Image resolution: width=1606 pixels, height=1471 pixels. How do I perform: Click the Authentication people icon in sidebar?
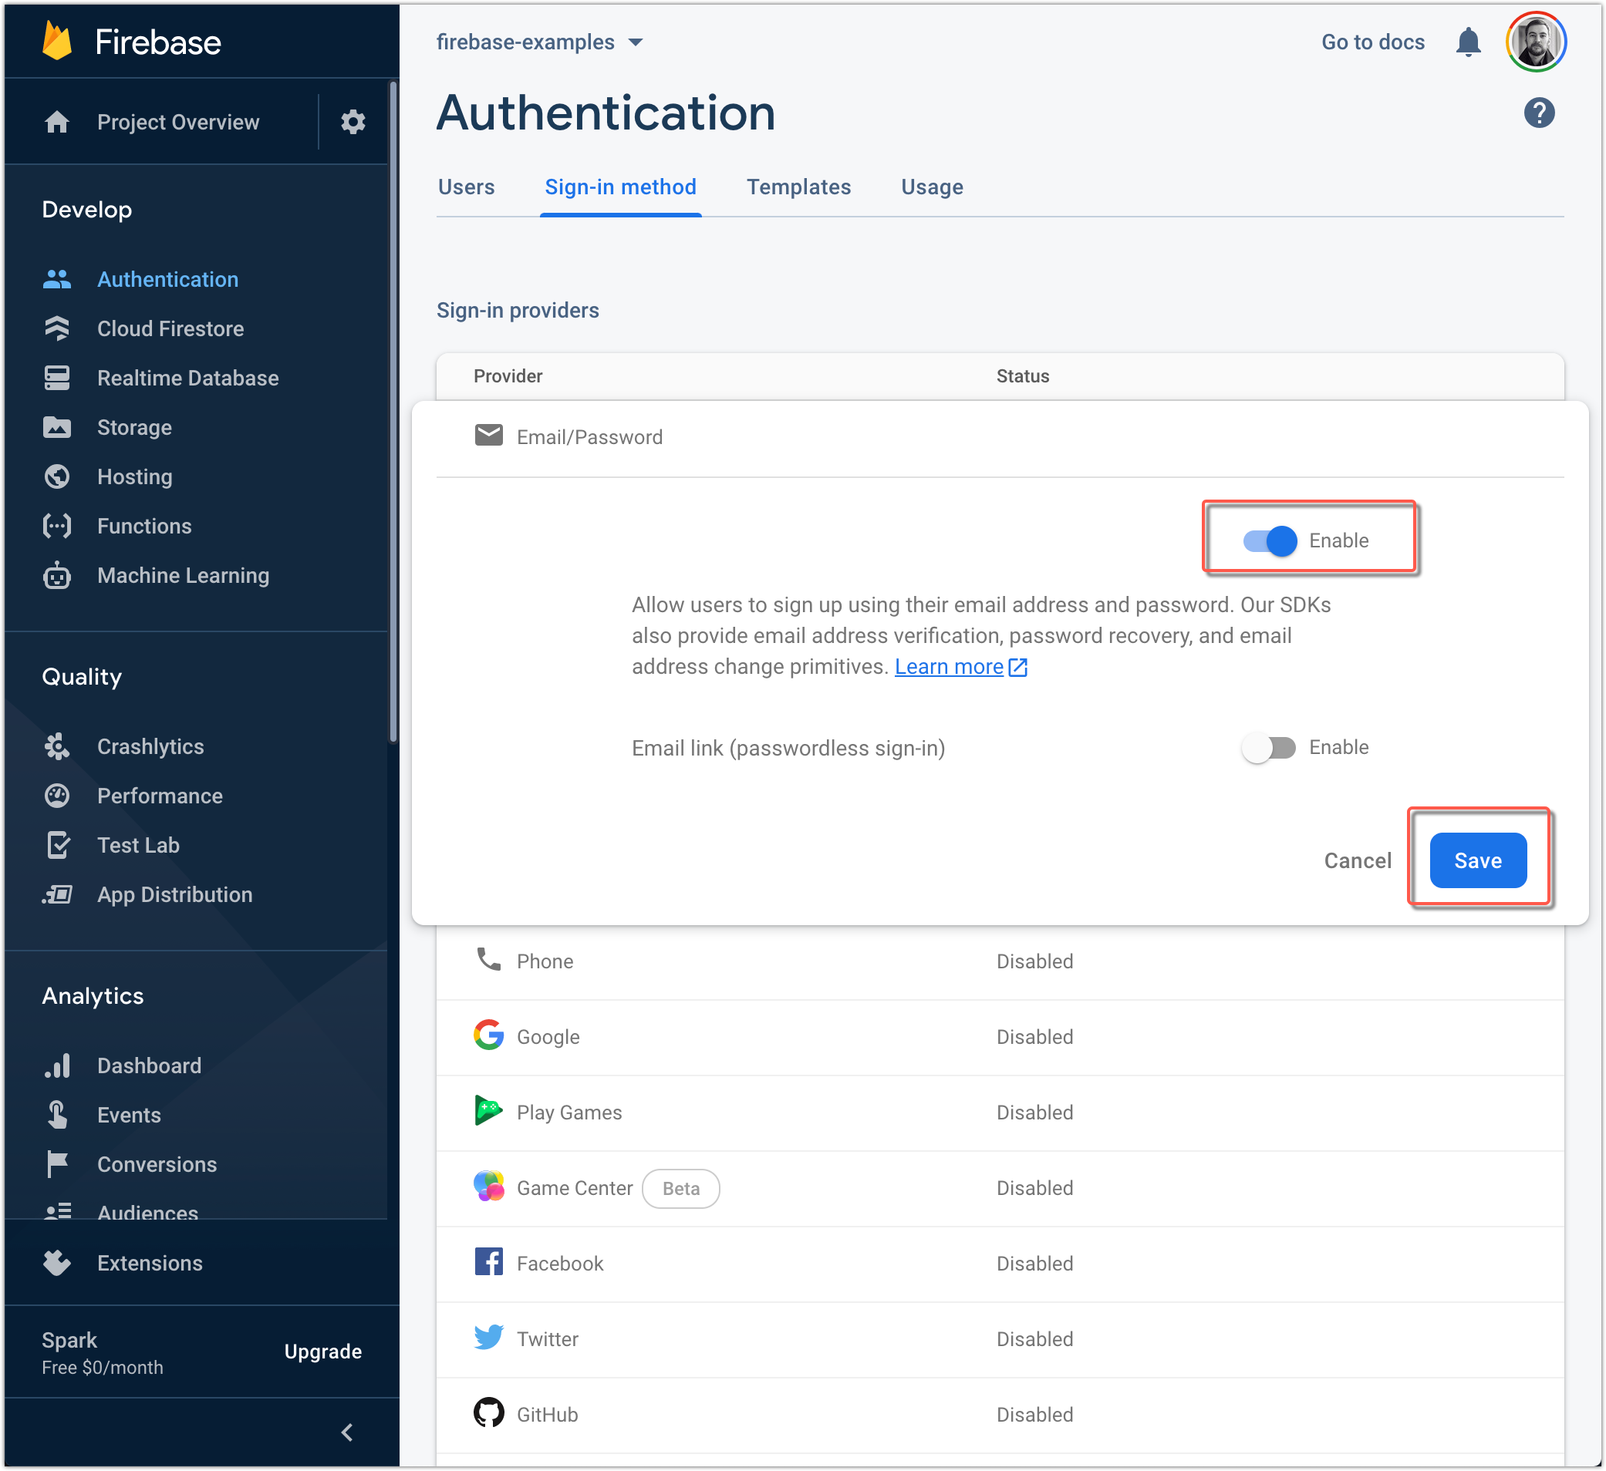tap(57, 279)
